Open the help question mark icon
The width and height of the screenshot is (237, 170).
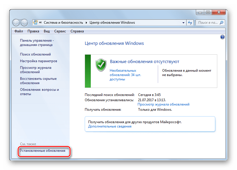pos(222,37)
